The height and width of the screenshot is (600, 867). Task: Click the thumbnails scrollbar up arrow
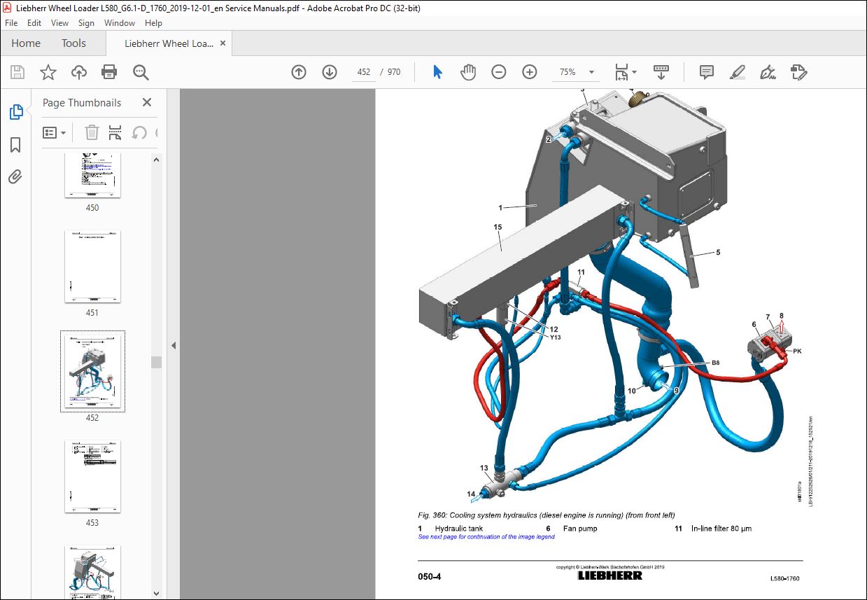157,160
